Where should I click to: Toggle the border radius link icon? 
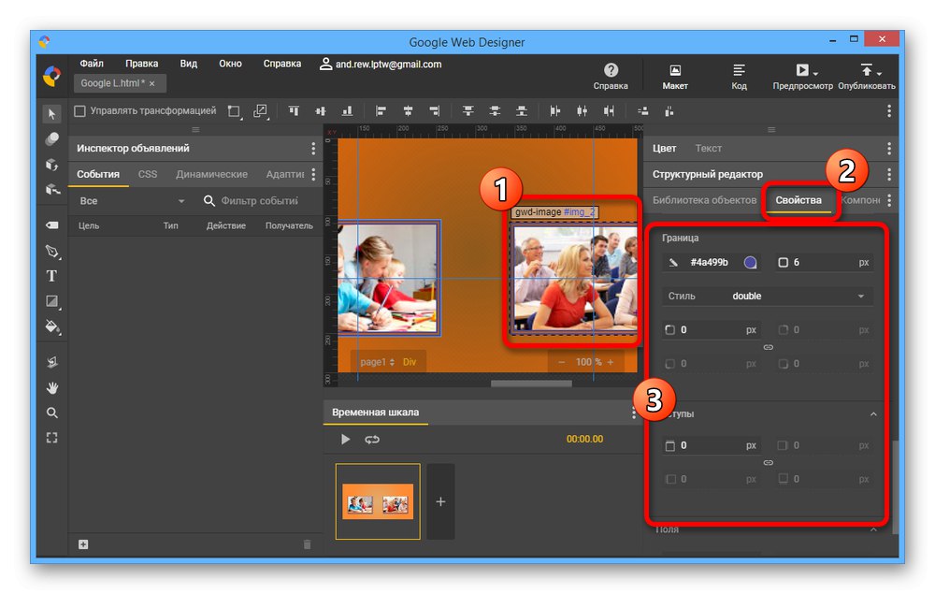769,347
